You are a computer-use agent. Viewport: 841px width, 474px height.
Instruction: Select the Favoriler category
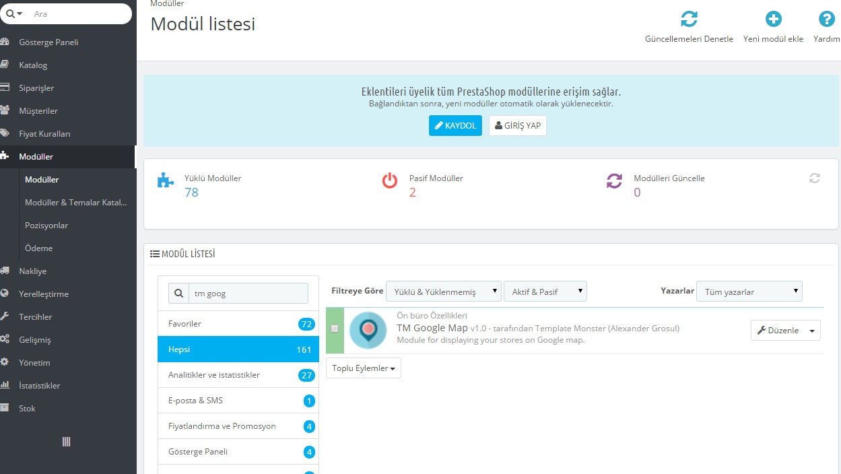pyautogui.click(x=238, y=324)
